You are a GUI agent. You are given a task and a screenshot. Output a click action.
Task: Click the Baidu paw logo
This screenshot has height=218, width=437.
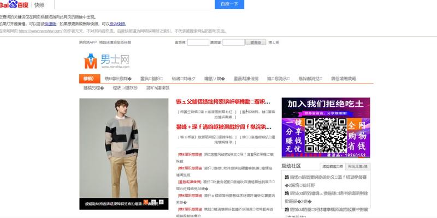(x=14, y=4)
